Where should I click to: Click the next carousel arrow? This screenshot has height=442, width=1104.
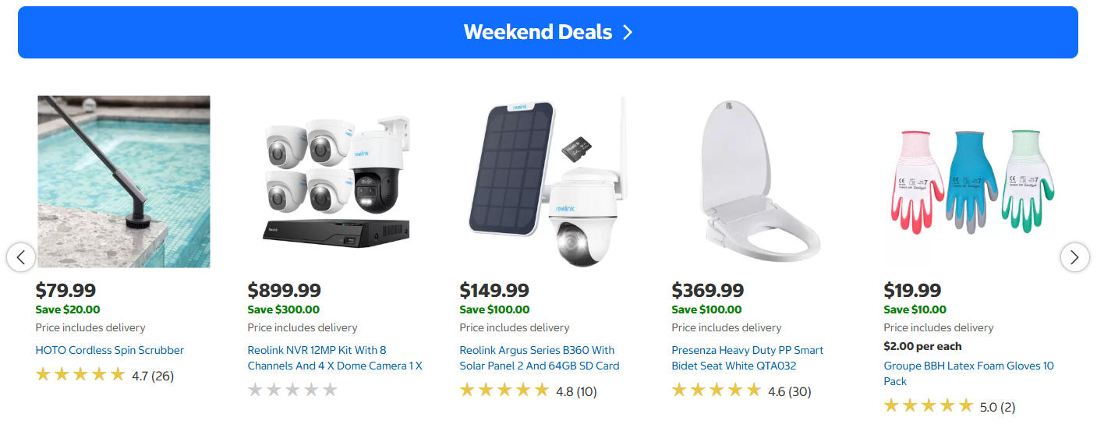(x=1074, y=256)
